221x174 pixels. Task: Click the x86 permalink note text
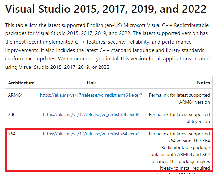(x=179, y=118)
